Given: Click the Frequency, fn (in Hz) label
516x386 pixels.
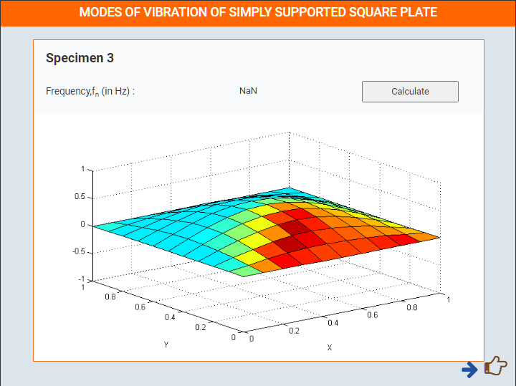Looking at the screenshot, I should tap(90, 91).
